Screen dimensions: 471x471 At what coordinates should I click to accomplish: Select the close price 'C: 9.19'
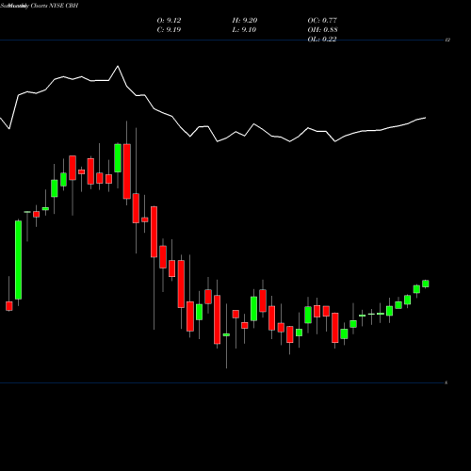coord(169,30)
